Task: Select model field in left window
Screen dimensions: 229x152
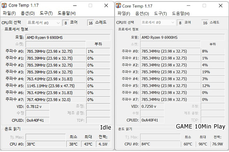Action: tap(68, 37)
